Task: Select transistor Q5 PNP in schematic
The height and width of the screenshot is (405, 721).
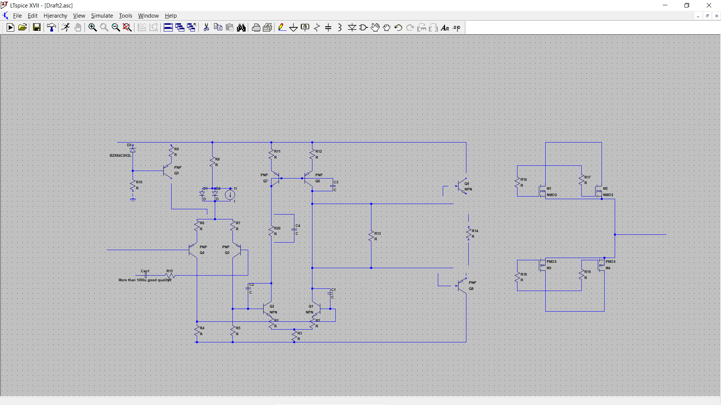Action: tap(168, 171)
